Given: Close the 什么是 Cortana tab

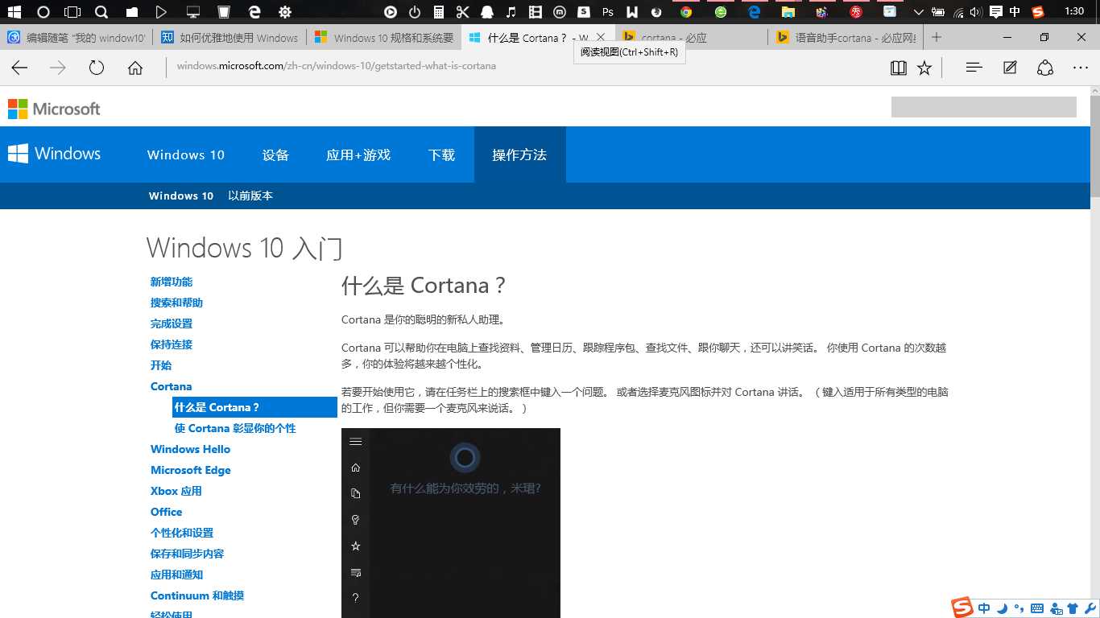Looking at the screenshot, I should point(600,37).
